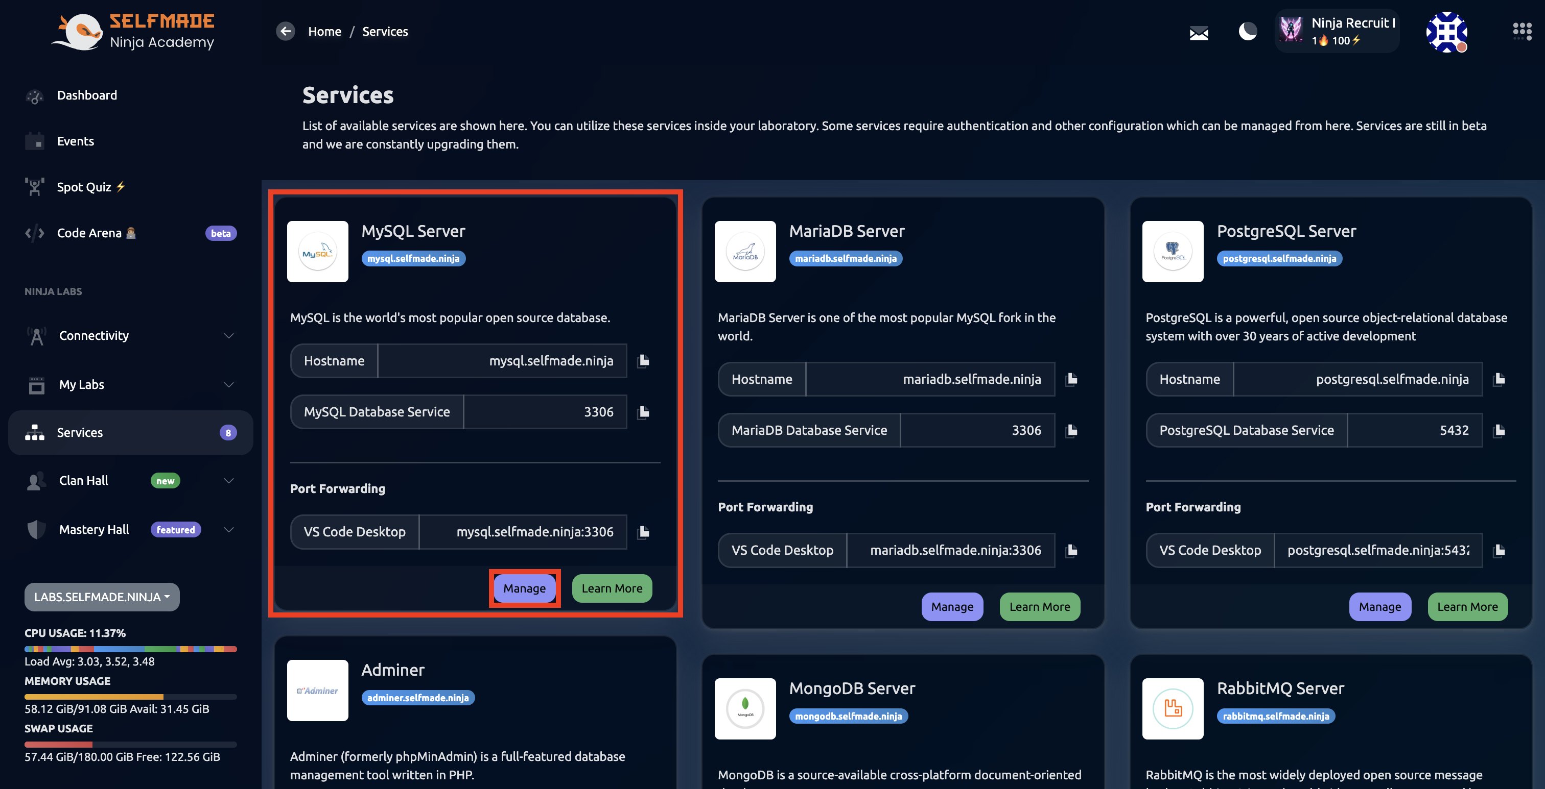The height and width of the screenshot is (789, 1545).
Task: Open Dashboard in the sidebar
Action: tap(131, 95)
